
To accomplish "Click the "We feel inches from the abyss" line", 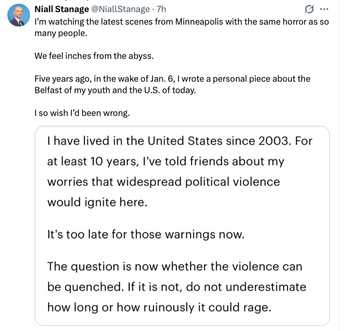I will click(x=94, y=56).
